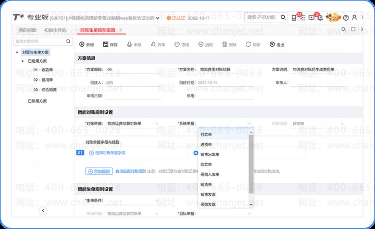This screenshot has width=375, height=229.
Task: Open the calculator icon in top bar
Action: pos(294,18)
